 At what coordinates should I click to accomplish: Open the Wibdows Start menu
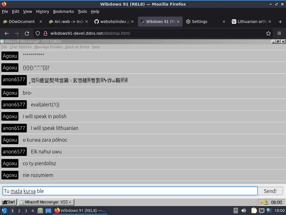pos(9,202)
